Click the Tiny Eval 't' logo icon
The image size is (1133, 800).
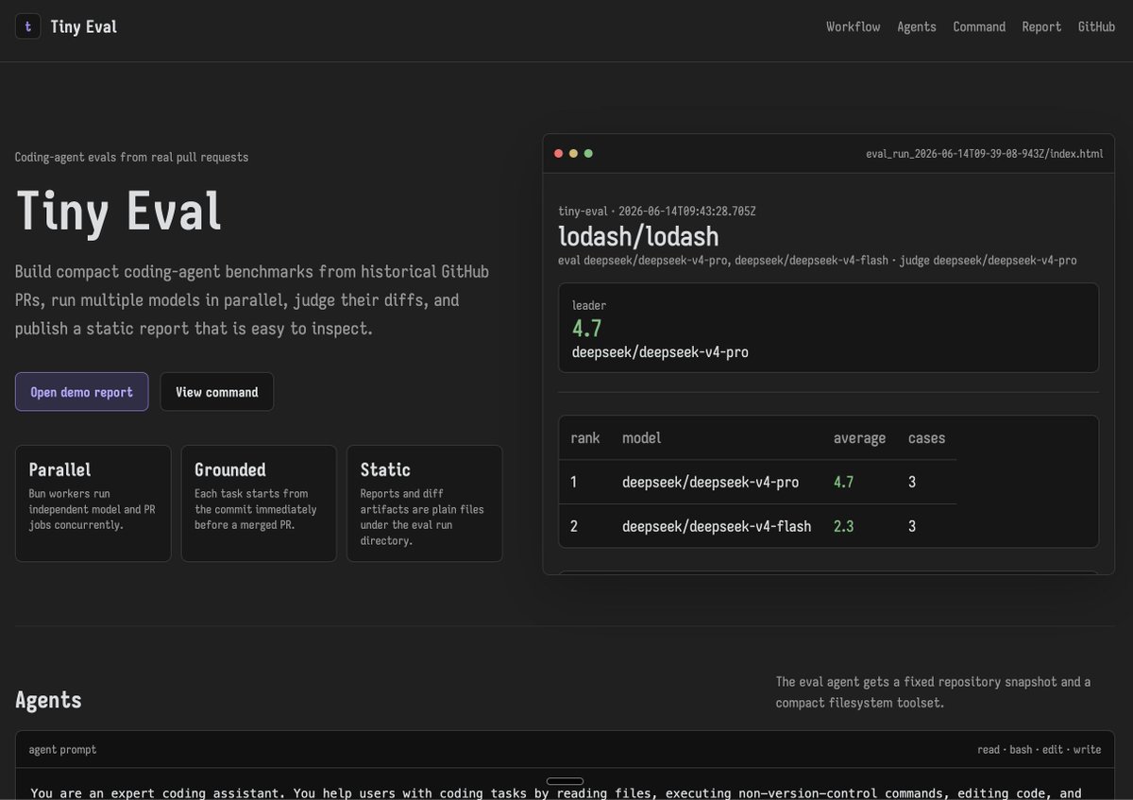(27, 26)
